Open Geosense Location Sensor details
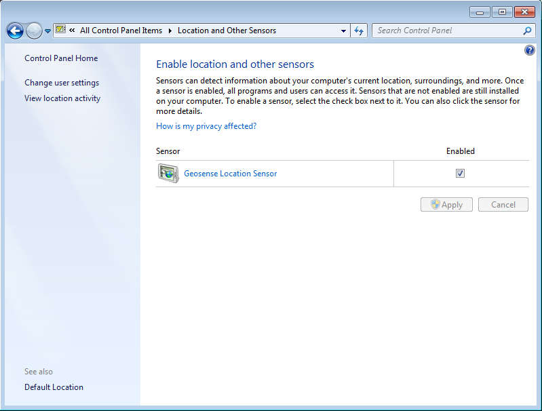The height and width of the screenshot is (411, 542). (230, 174)
